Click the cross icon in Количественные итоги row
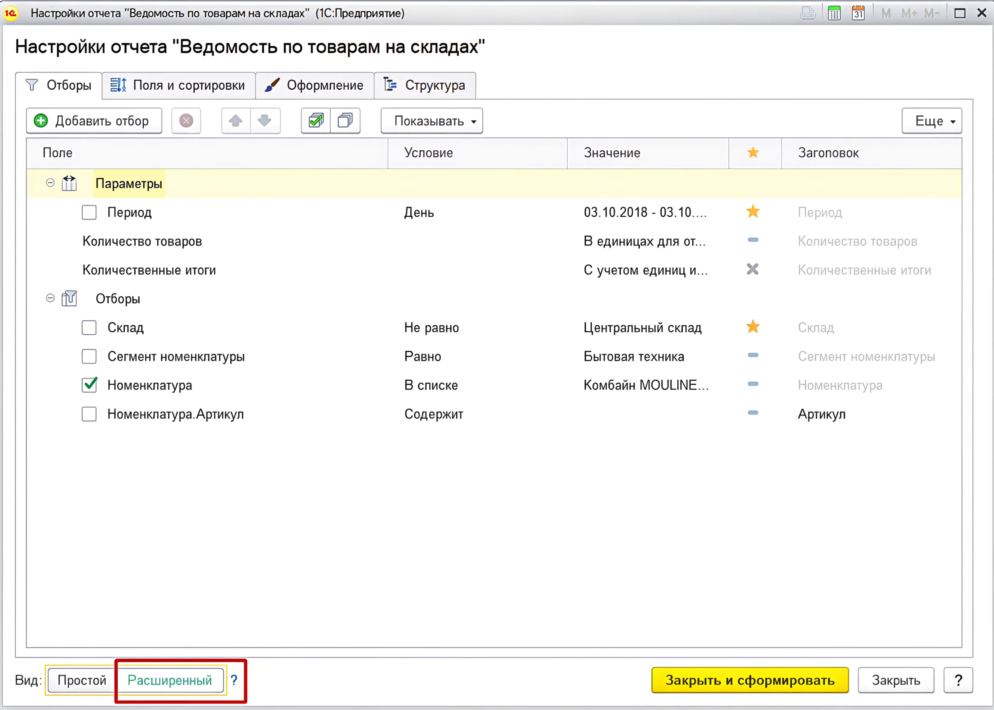 (753, 269)
